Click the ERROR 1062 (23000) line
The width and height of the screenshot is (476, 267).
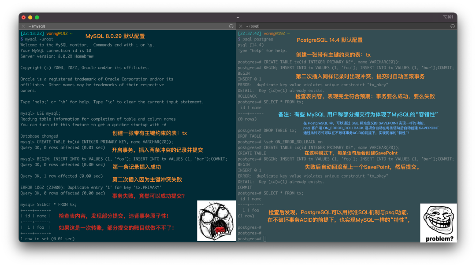(x=91, y=187)
